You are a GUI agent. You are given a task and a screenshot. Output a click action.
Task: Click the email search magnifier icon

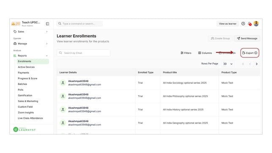coord(60,53)
